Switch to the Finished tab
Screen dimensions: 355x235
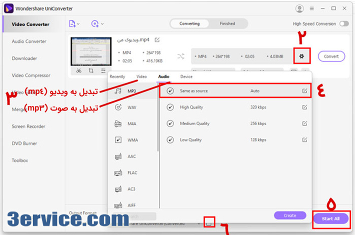227,23
